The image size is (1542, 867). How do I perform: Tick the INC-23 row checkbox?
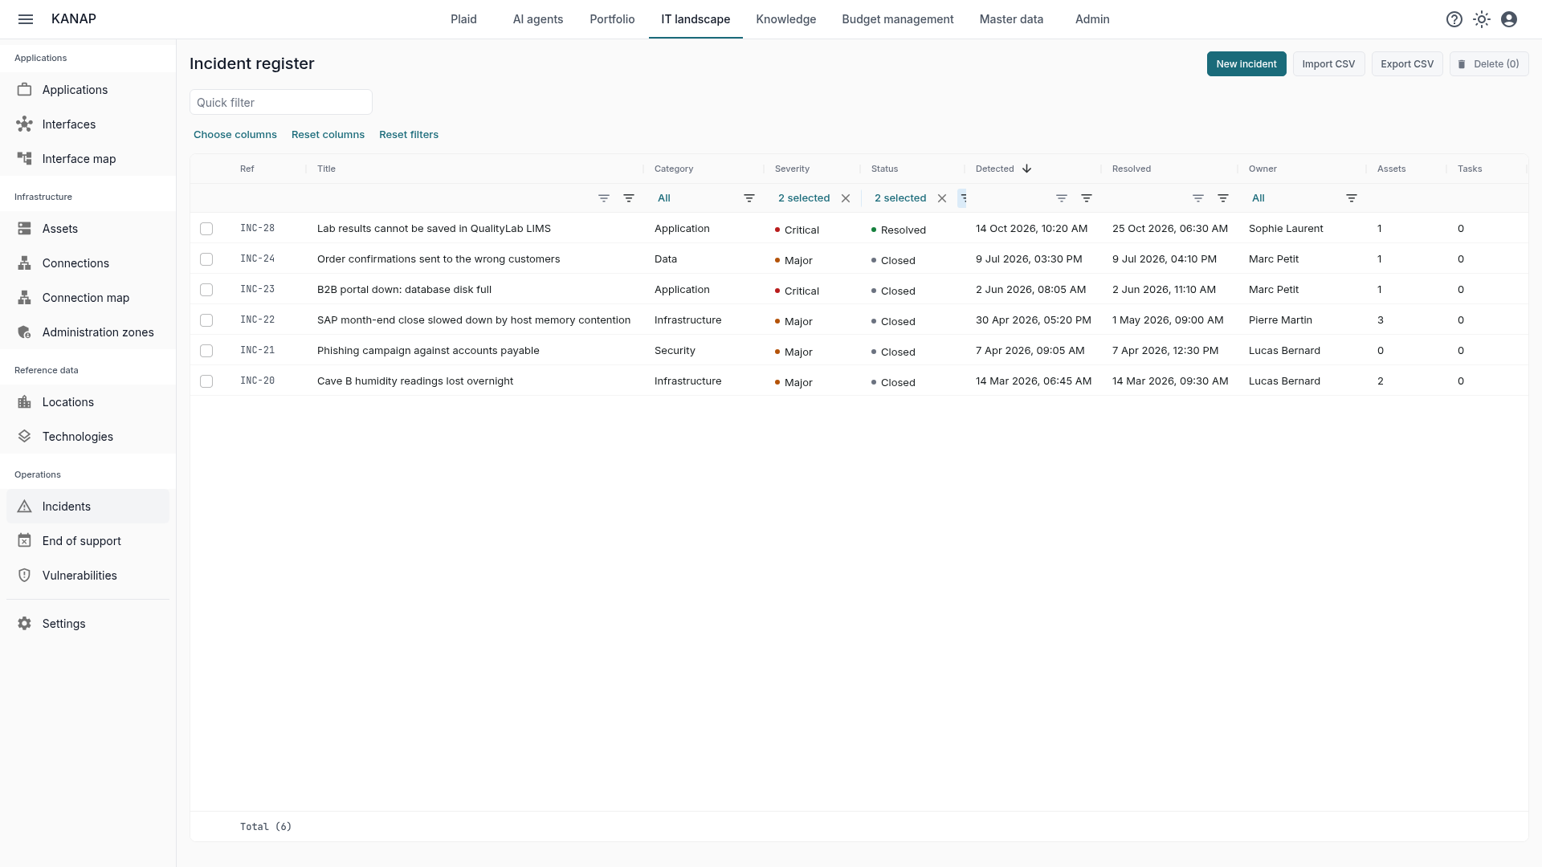[206, 290]
